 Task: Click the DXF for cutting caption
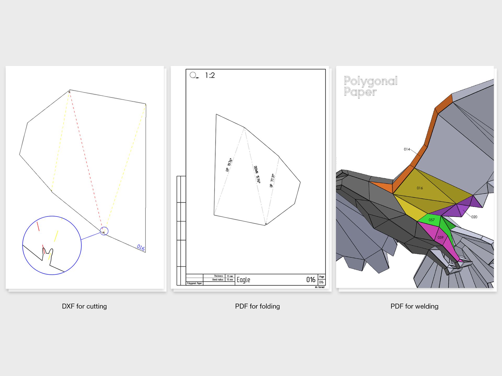pyautogui.click(x=84, y=306)
